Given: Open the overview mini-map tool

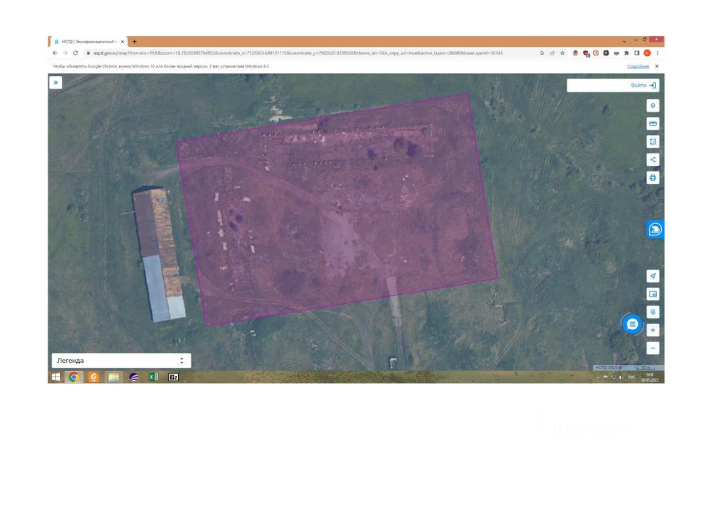Looking at the screenshot, I should pos(653,294).
